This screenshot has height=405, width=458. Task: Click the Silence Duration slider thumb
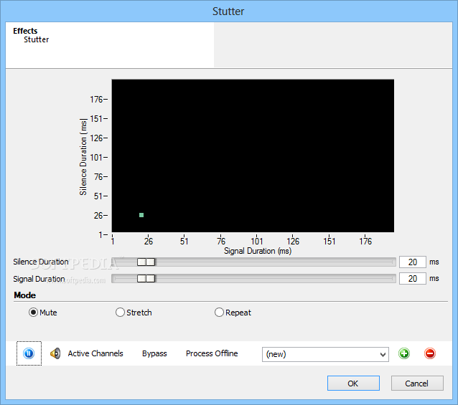146,262
